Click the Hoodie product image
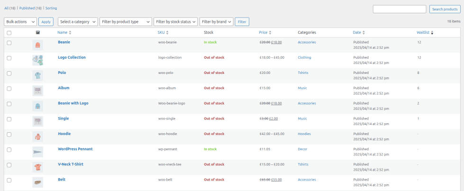Viewport: 464px width, 191px height. coord(38,136)
